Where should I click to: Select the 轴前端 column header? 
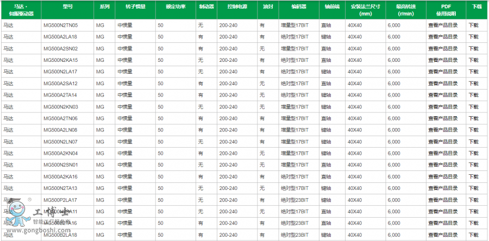[332, 10]
